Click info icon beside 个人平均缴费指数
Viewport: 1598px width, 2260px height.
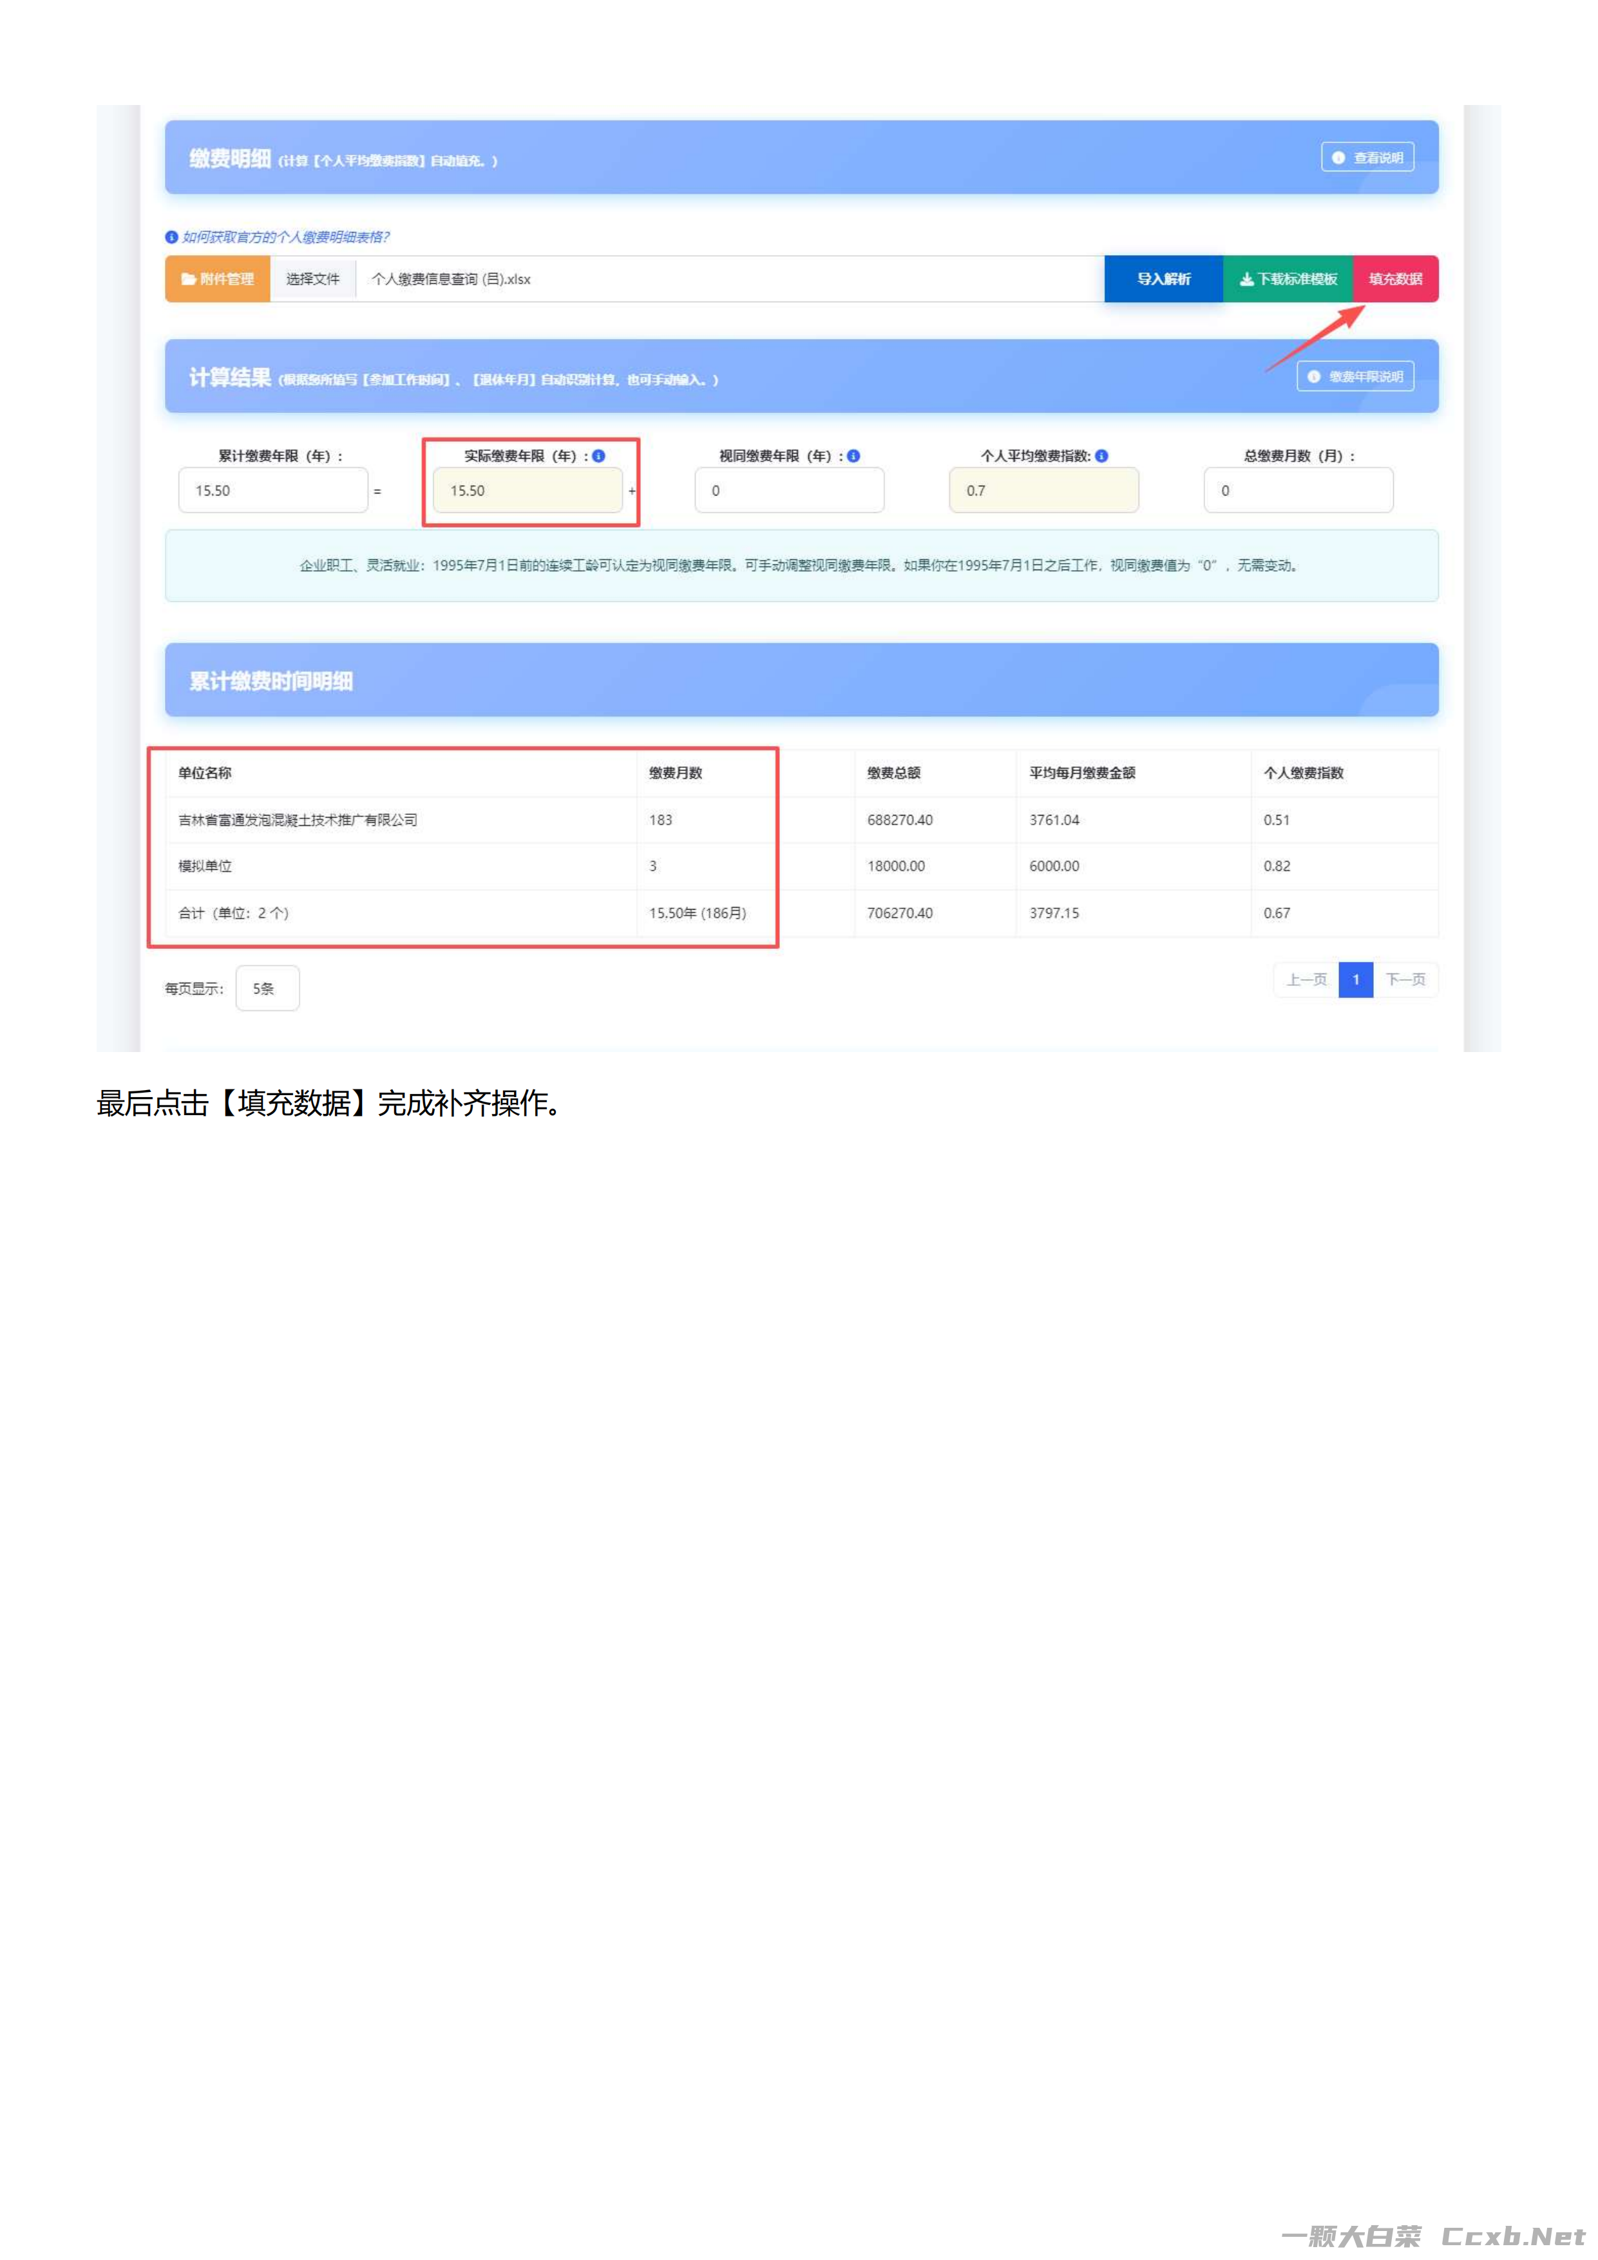tap(1101, 455)
